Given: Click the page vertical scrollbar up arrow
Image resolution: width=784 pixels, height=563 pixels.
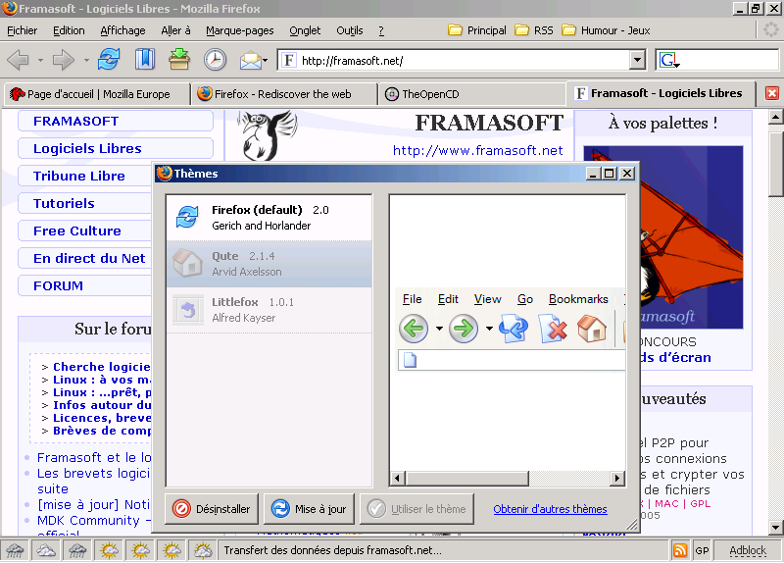Looking at the screenshot, I should pyautogui.click(x=775, y=117).
